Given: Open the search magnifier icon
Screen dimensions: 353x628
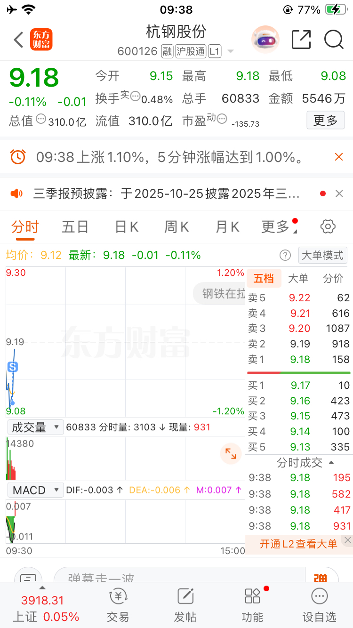Looking at the screenshot, I should point(334,40).
